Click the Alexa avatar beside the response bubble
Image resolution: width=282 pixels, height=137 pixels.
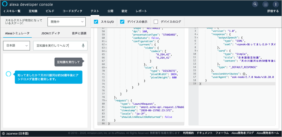(8, 74)
